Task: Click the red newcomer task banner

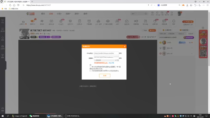Action: pos(133,37)
